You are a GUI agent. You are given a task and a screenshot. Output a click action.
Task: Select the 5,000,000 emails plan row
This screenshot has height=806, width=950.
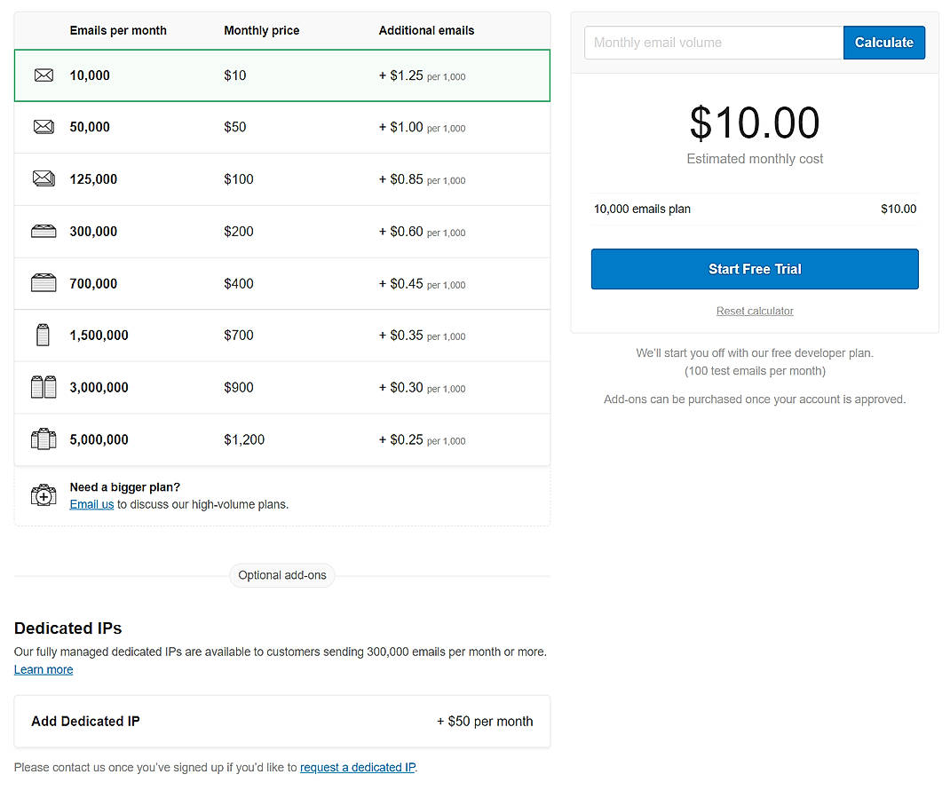[x=281, y=439]
